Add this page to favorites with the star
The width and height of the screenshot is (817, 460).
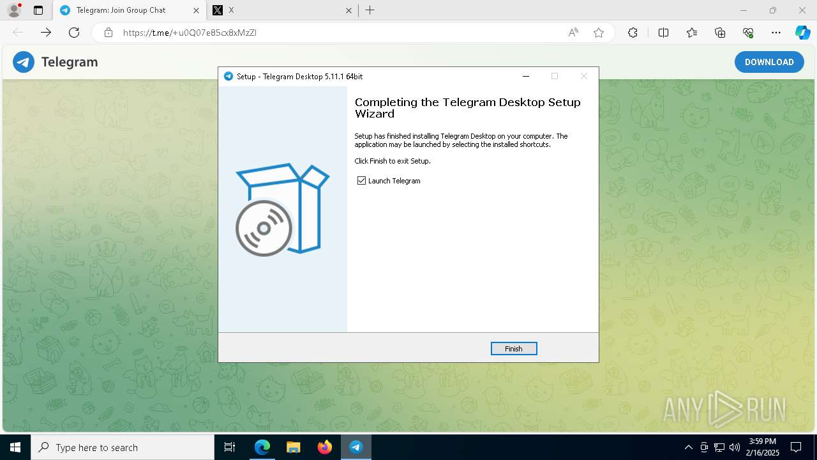click(599, 33)
